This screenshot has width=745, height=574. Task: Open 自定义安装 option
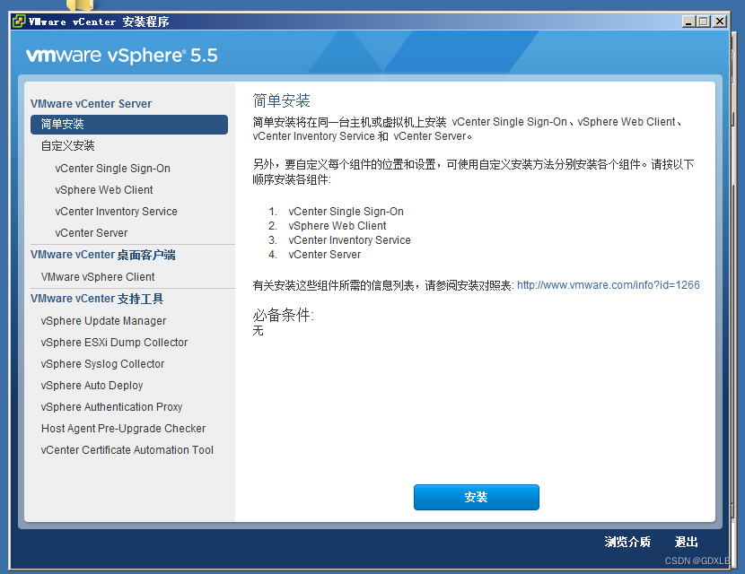[x=67, y=146]
